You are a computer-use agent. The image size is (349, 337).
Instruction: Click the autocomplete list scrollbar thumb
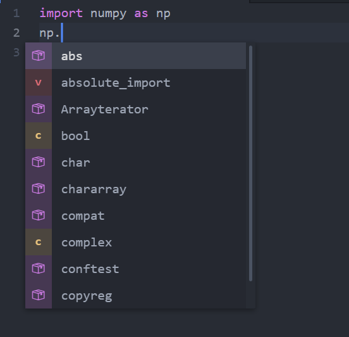click(250, 163)
